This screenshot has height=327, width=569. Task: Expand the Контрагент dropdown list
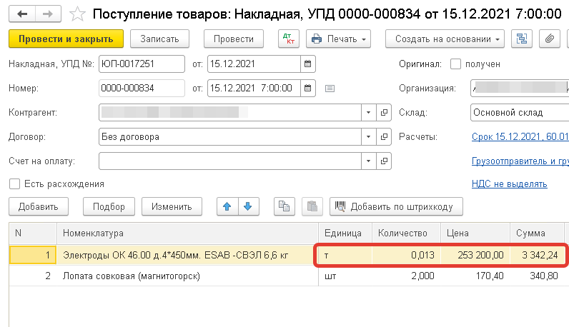369,112
